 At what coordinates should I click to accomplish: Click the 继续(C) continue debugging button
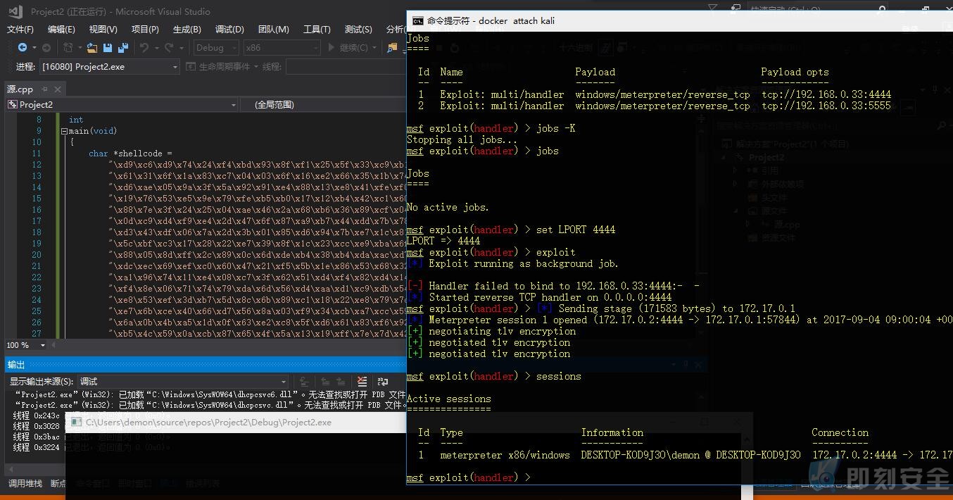(348, 47)
